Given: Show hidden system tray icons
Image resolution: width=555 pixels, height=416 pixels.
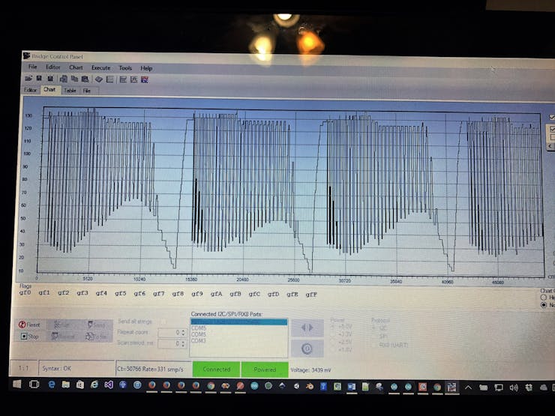Looking at the screenshot, I should [468, 388].
